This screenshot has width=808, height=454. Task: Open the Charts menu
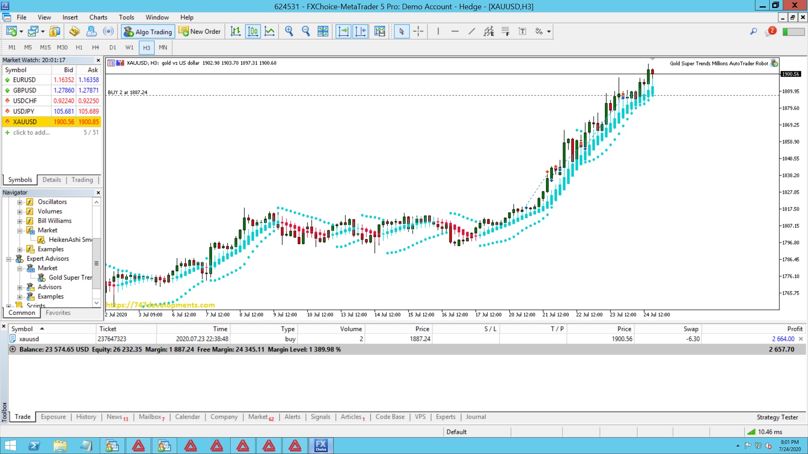point(98,17)
